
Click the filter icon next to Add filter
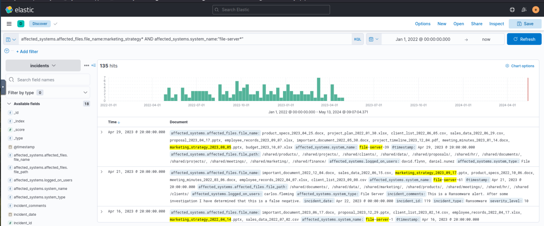(6, 51)
